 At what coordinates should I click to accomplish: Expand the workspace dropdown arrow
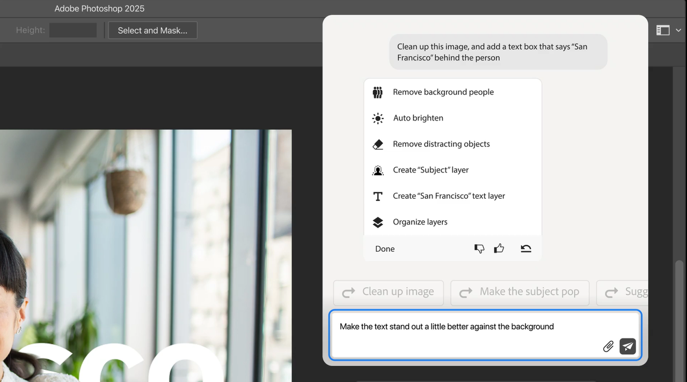(x=679, y=31)
